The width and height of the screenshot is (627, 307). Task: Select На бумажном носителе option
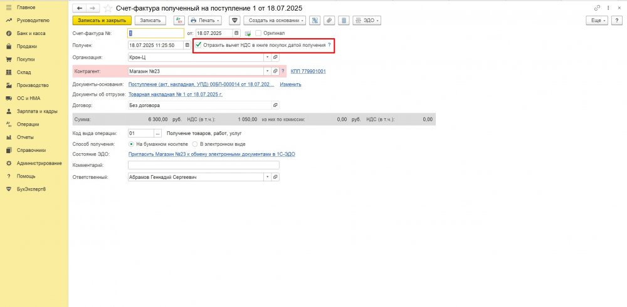click(131, 144)
